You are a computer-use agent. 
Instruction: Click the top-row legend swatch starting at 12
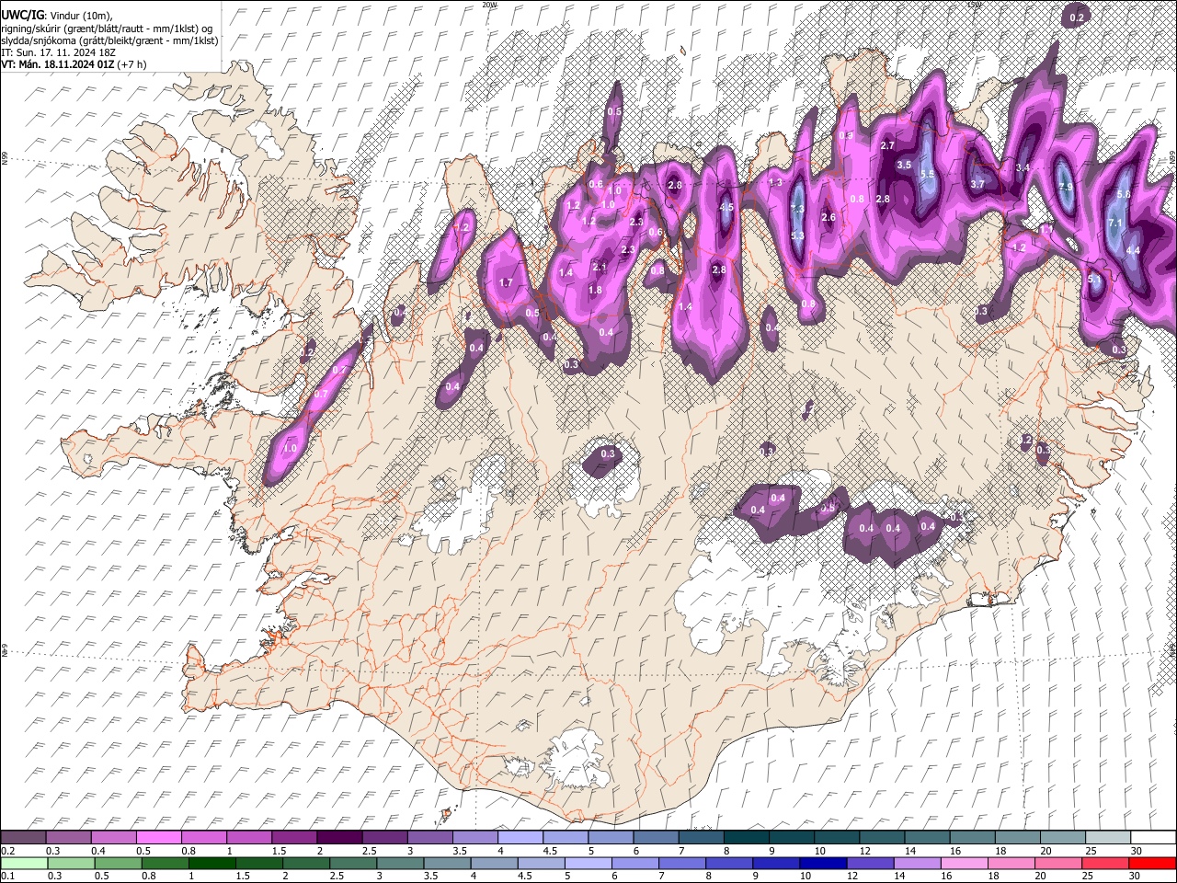[x=882, y=837]
